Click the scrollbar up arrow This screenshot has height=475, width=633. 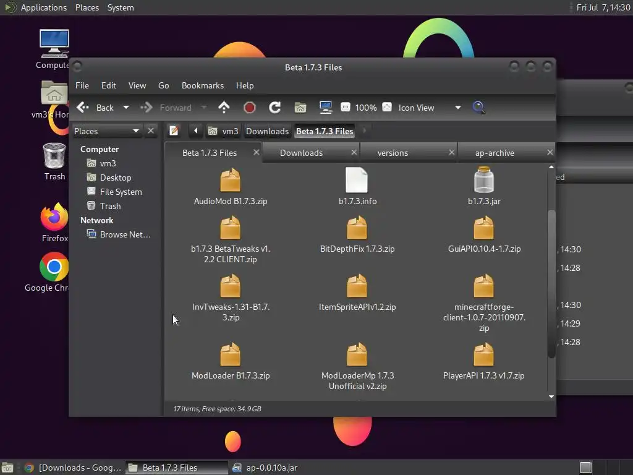coord(551,167)
